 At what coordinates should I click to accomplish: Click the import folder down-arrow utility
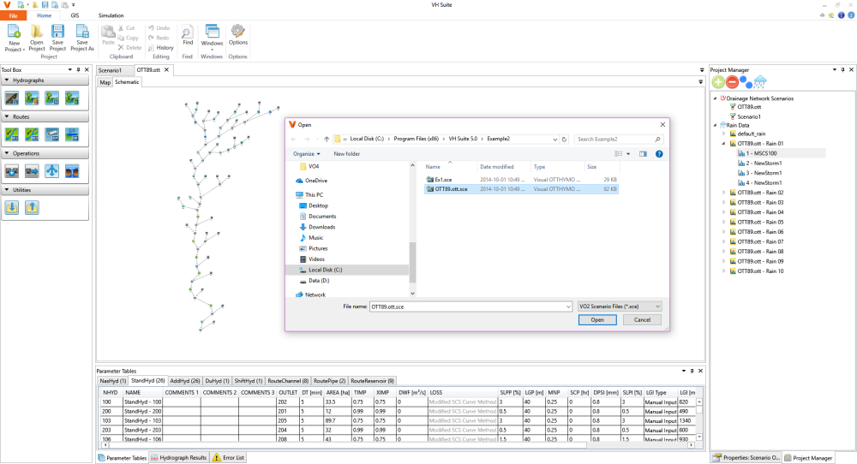pyautogui.click(x=12, y=207)
